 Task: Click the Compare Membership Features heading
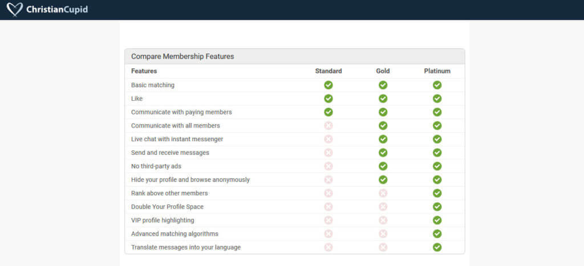click(x=182, y=56)
